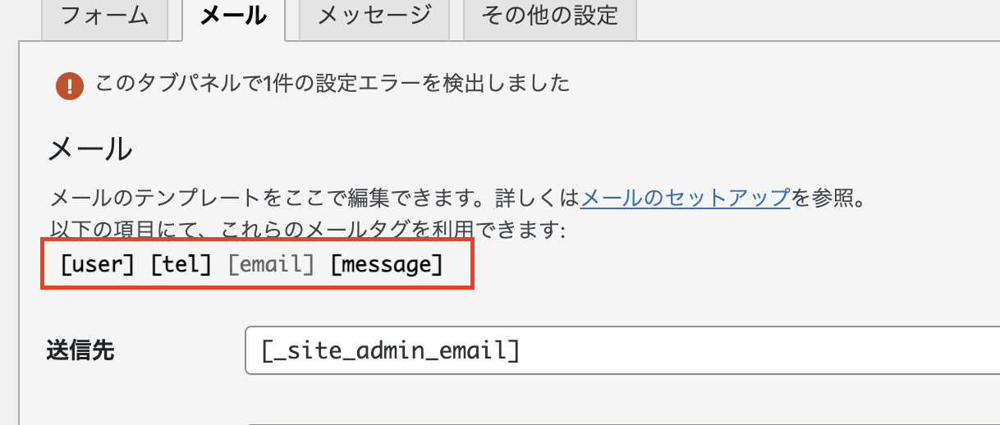Select the [tel] mail tag

click(182, 264)
